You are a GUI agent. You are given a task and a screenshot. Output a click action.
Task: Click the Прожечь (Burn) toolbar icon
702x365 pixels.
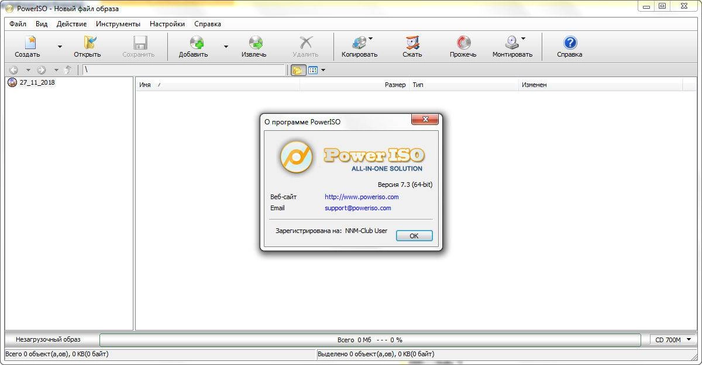click(463, 43)
